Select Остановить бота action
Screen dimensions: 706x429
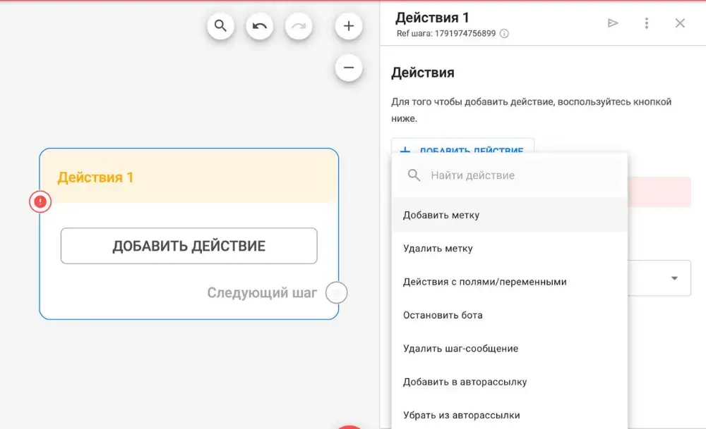(509, 315)
